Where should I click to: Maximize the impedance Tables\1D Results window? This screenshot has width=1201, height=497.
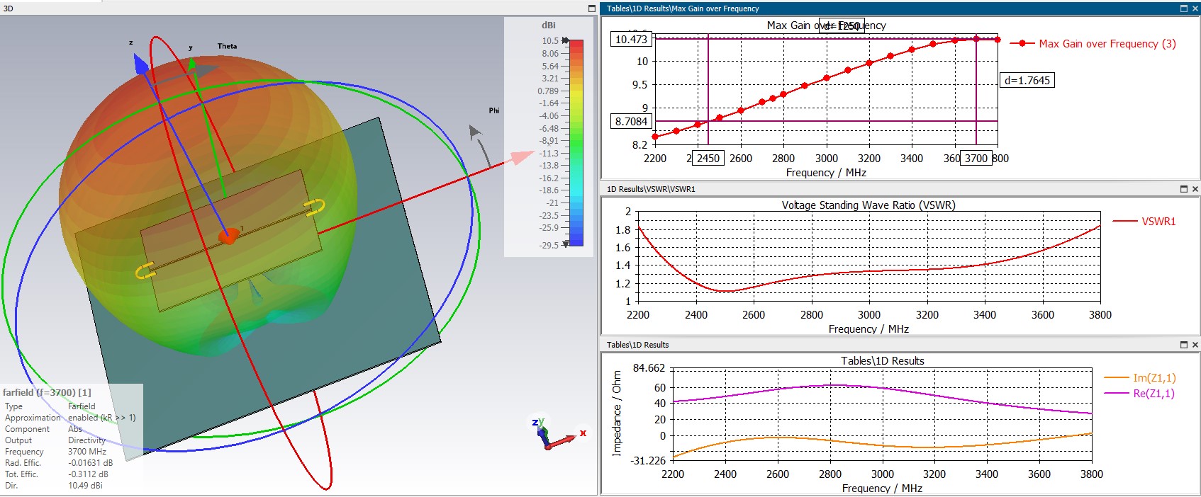[1183, 345]
